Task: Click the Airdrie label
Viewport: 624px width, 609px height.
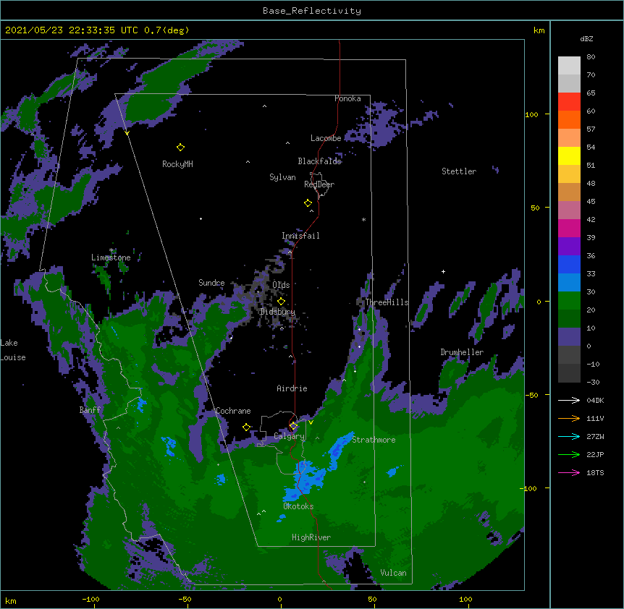Action: [292, 388]
